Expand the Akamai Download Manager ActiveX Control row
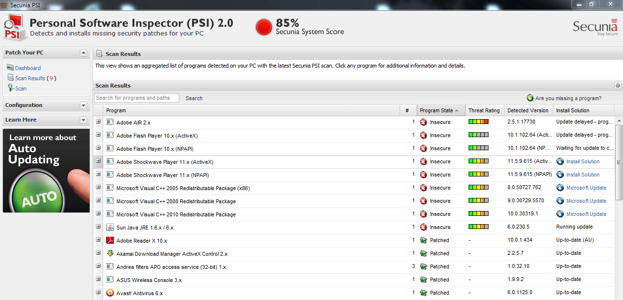 [98, 253]
